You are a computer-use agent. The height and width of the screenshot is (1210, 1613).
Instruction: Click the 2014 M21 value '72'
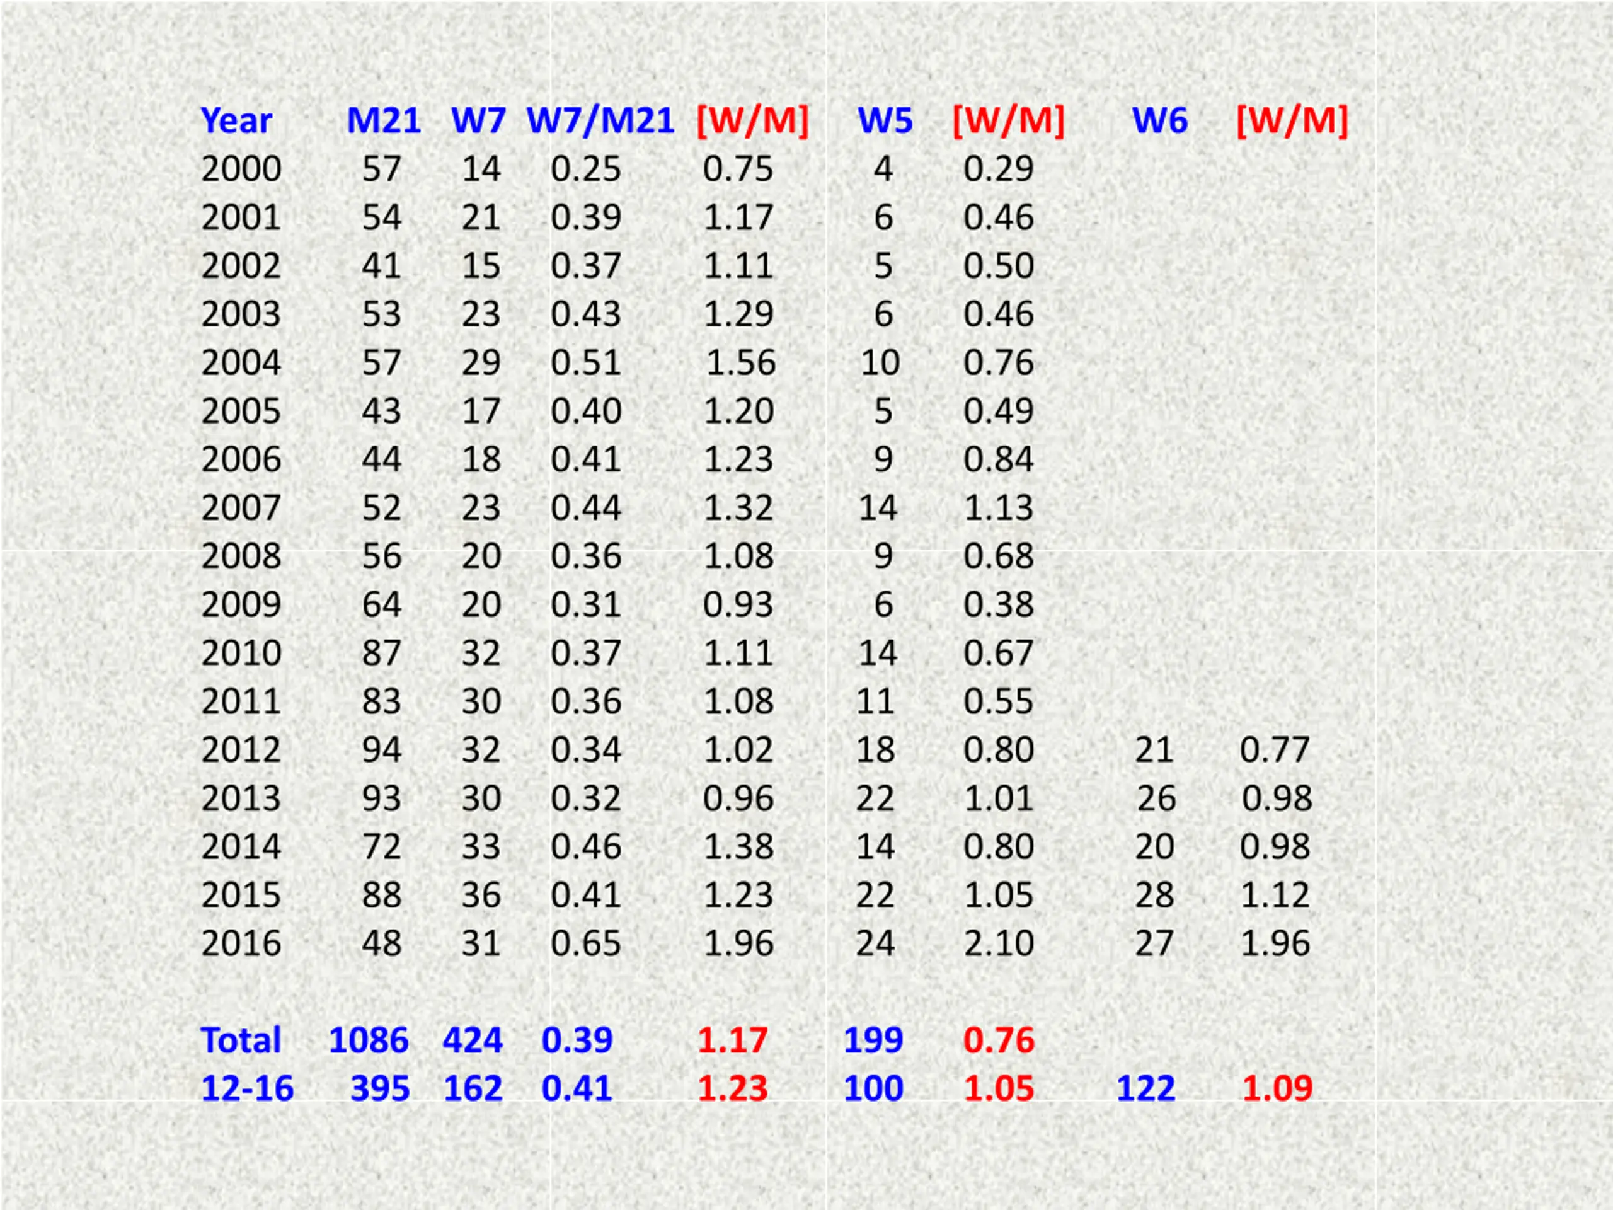click(381, 847)
